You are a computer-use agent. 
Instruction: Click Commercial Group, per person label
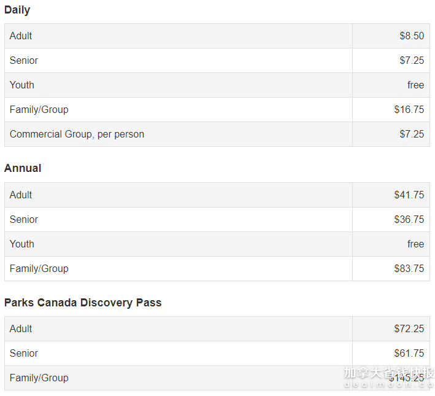tap(77, 134)
